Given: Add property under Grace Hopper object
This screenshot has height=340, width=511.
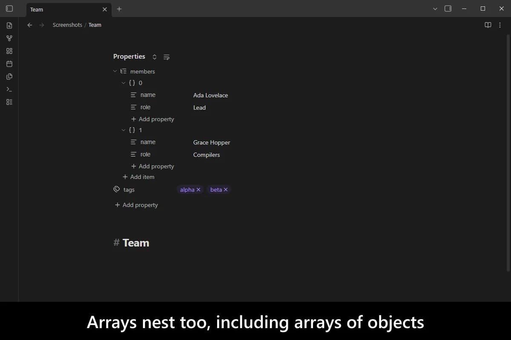Looking at the screenshot, I should (x=152, y=166).
